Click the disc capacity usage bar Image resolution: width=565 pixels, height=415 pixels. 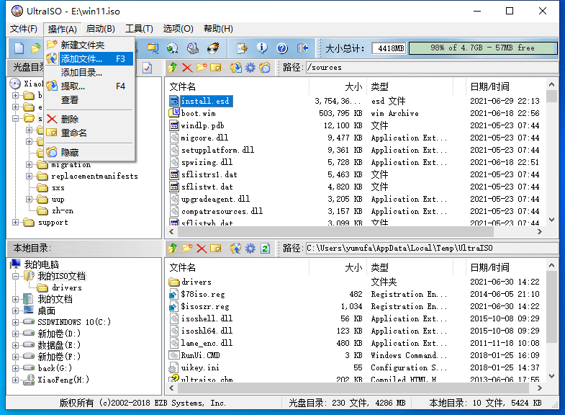pyautogui.click(x=483, y=48)
